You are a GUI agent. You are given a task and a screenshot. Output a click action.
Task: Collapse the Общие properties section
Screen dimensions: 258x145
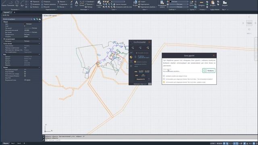tap(39, 22)
